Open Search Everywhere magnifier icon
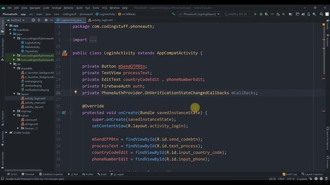The image size is (330, 185). (x=321, y=14)
